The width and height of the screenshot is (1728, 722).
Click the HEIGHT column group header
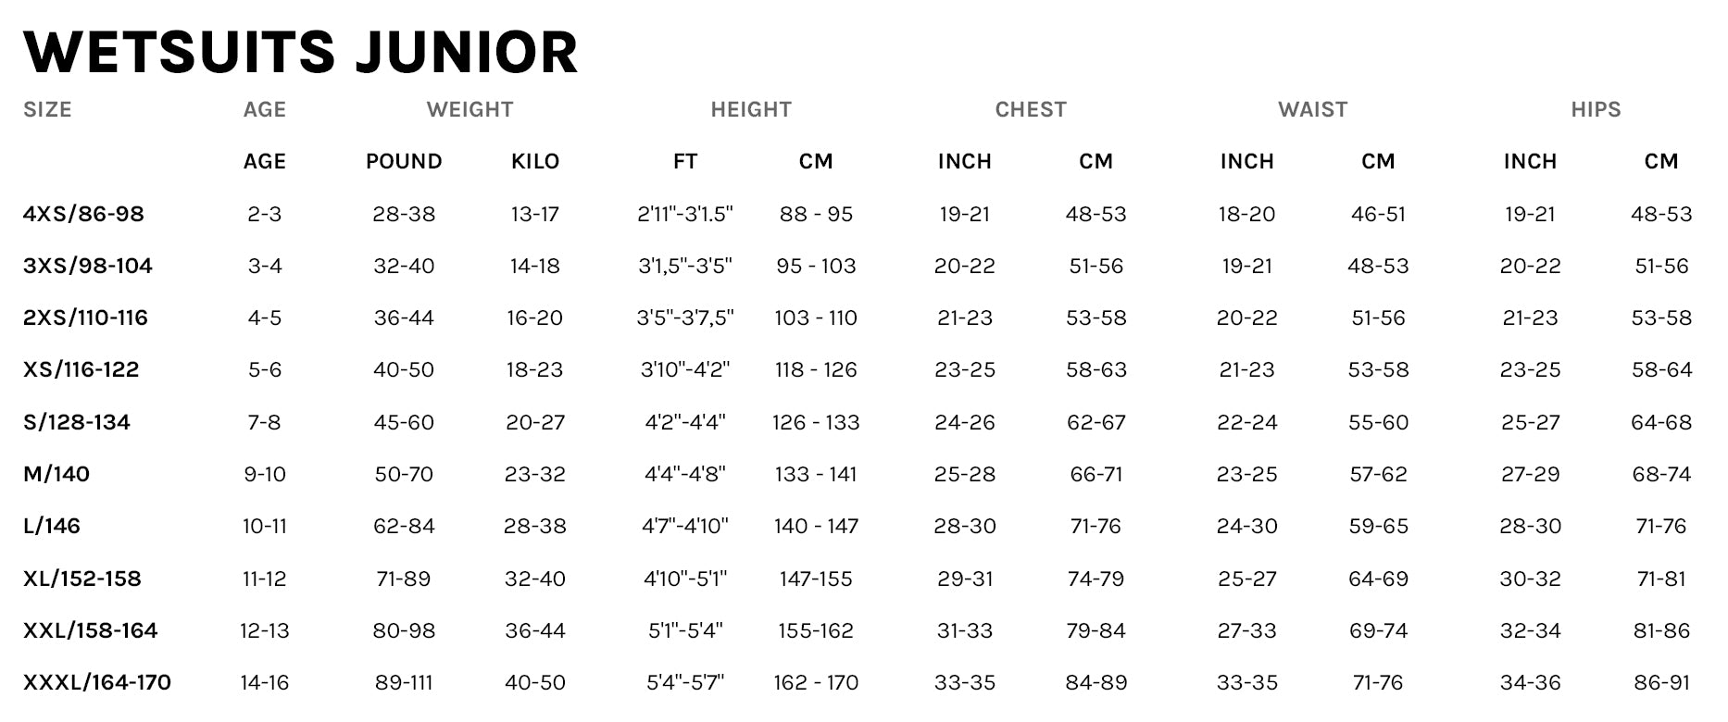pos(751,109)
